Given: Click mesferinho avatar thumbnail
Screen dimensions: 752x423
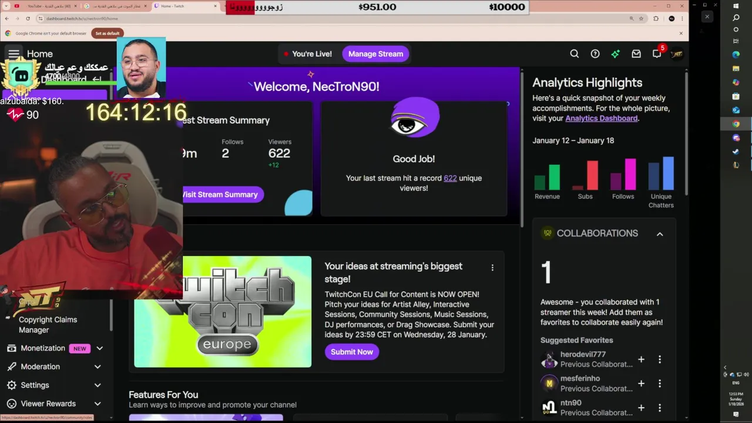Looking at the screenshot, I should [549, 384].
